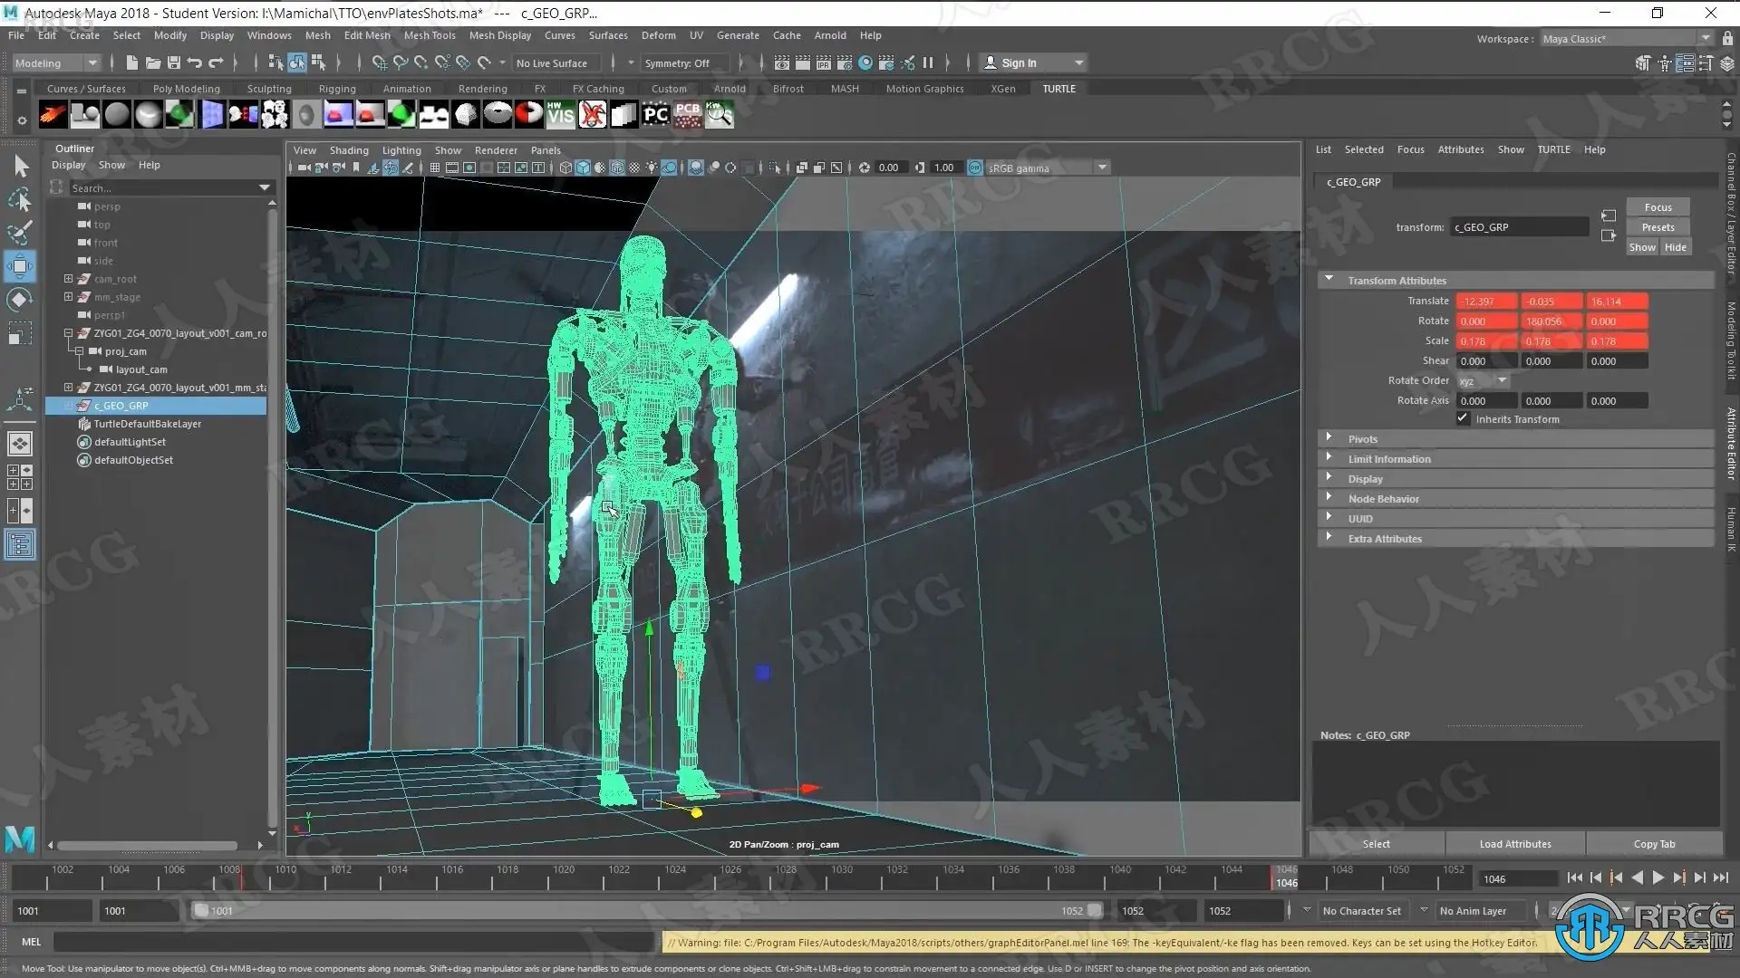Click the Undo arrow icon
The height and width of the screenshot is (978, 1740).
click(194, 62)
